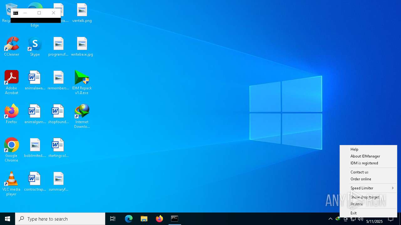Screen dimensions: 401x225
Task: Open the taskbar date display
Action: 374,221
